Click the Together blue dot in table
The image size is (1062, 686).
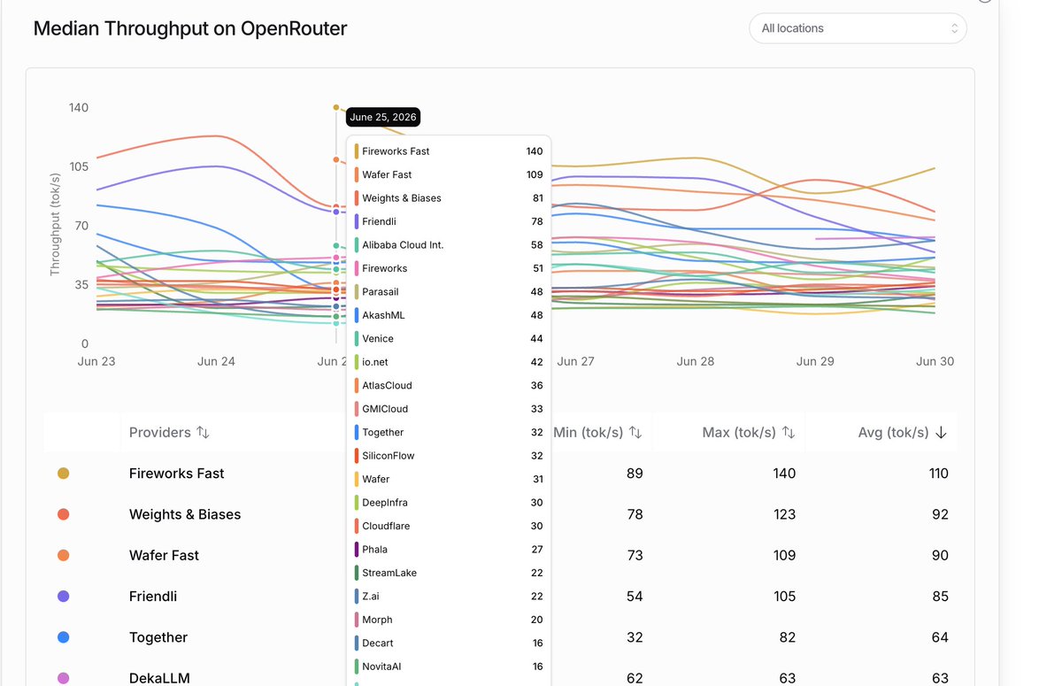(63, 637)
